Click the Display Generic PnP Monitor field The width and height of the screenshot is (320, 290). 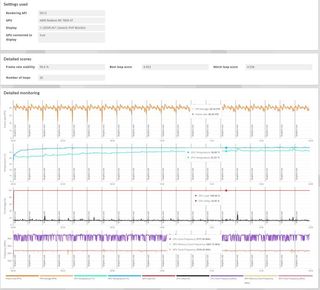(72, 28)
